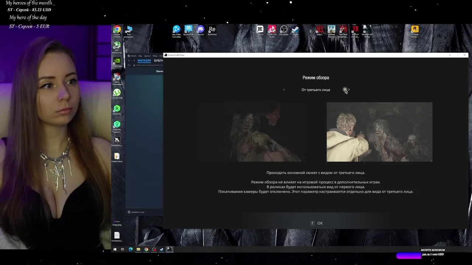Click the Режим обзора heading
This screenshot has height=265, width=472.
click(x=316, y=78)
